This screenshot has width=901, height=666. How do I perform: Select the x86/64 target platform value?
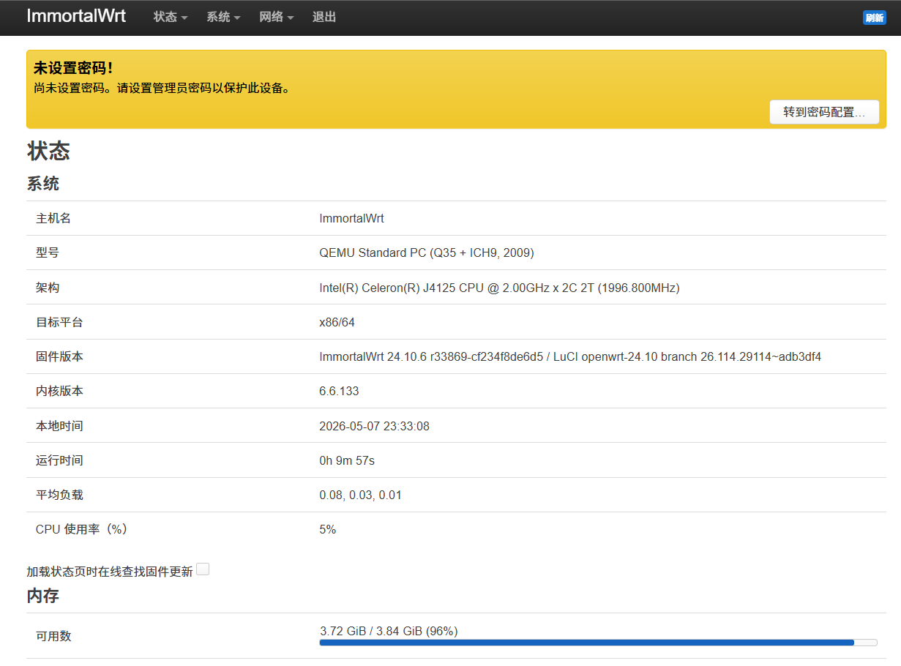[337, 322]
